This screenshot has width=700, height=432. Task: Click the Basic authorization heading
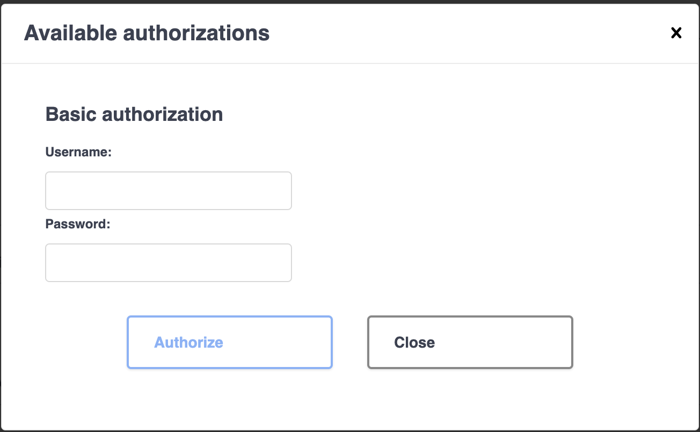[134, 114]
